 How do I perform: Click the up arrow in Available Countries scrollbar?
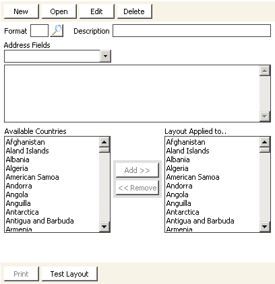pyautogui.click(x=104, y=142)
